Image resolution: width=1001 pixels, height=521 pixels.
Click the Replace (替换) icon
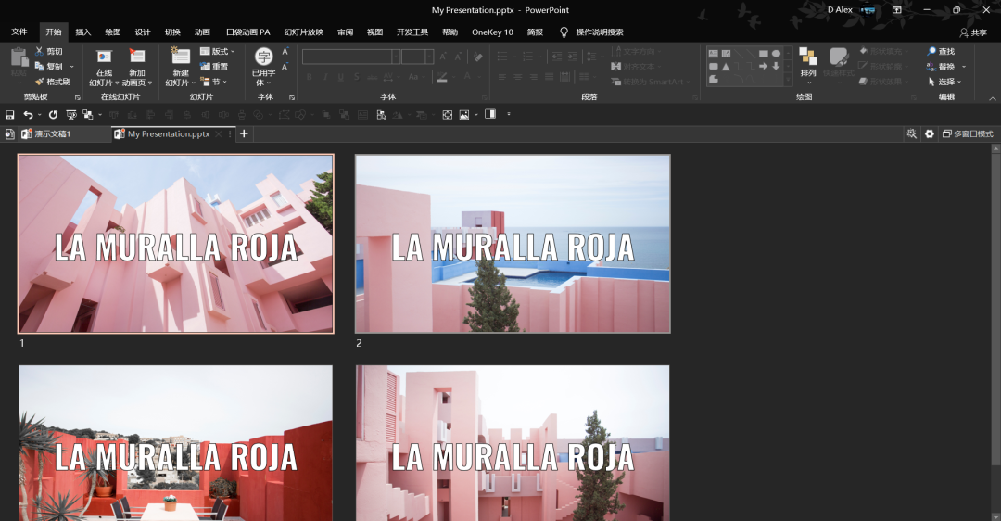pos(931,66)
